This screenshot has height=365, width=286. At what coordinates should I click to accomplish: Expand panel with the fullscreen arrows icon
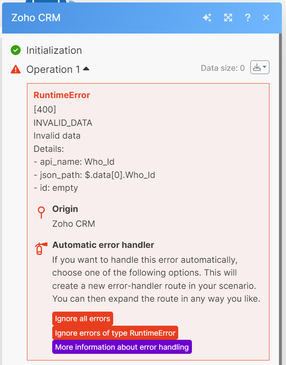click(x=228, y=17)
